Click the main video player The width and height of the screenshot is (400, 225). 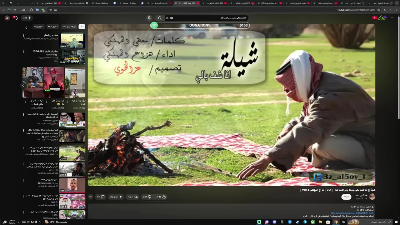[231, 105]
